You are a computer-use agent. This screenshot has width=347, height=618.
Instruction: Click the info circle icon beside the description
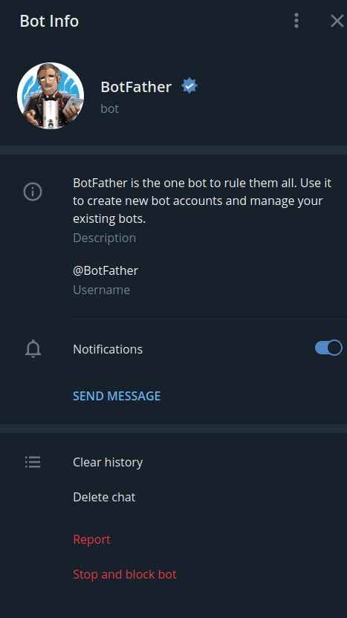(x=33, y=192)
